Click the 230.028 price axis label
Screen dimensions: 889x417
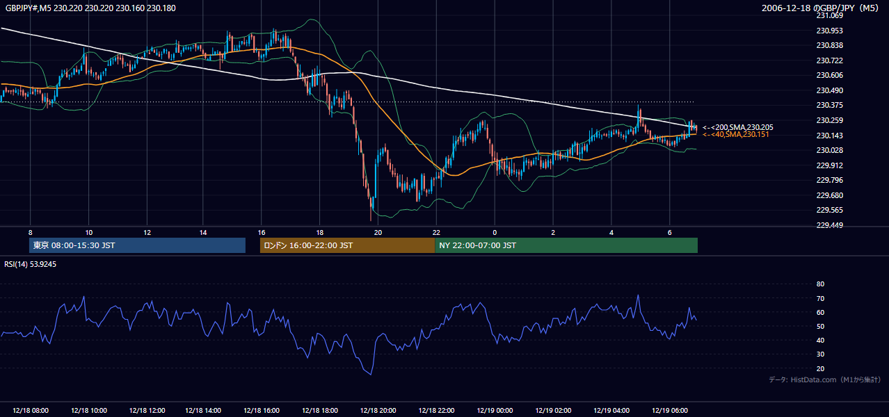point(830,150)
